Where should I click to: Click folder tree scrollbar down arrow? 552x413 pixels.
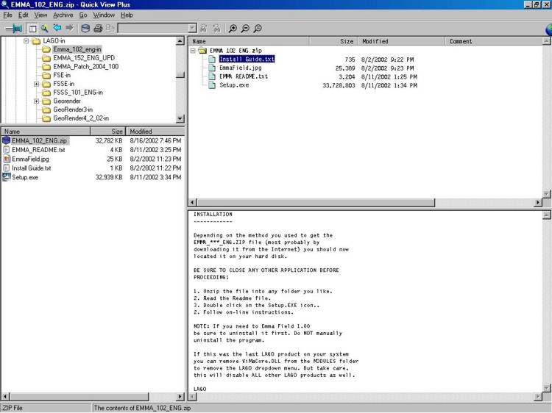[180, 118]
